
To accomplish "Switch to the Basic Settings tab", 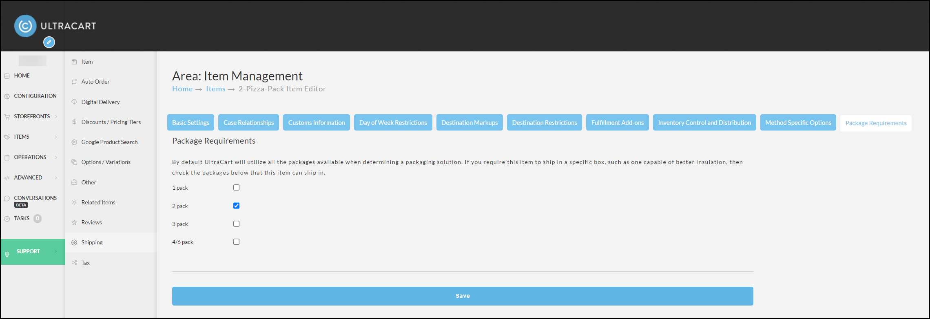I will pyautogui.click(x=190, y=122).
